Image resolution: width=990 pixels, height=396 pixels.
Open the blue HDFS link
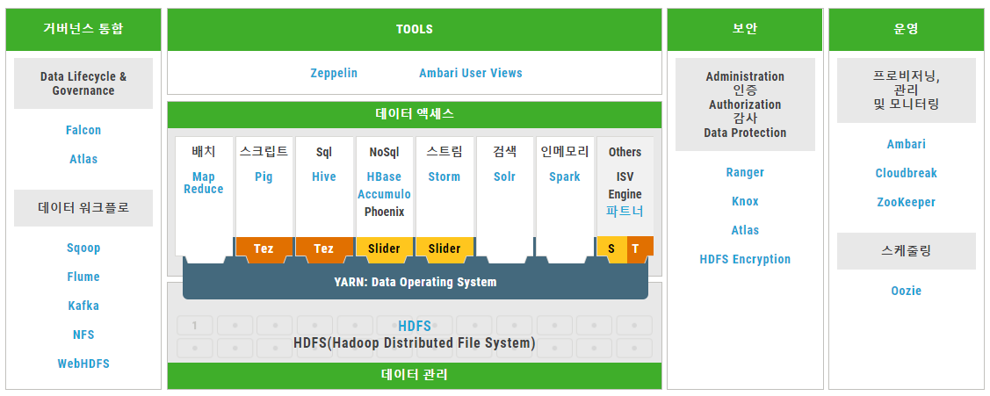[x=415, y=326]
